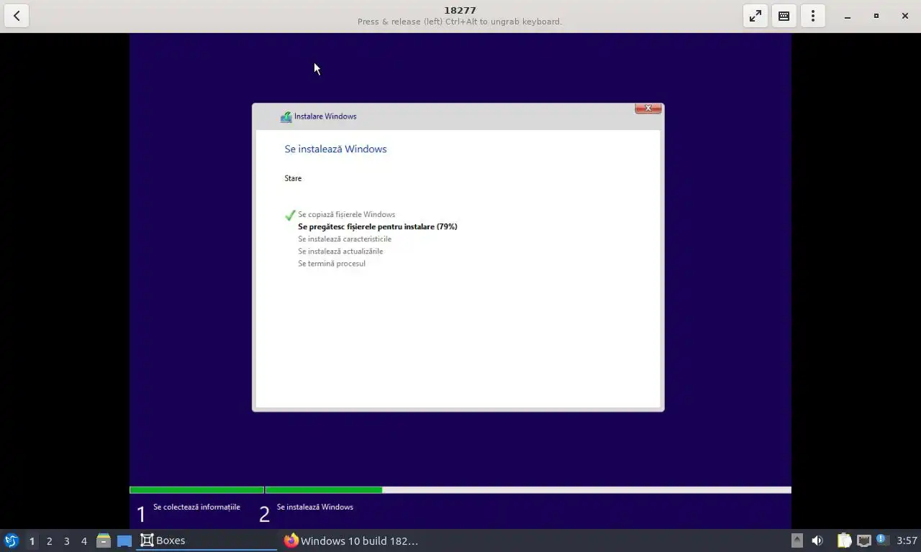Focus the Boxes taskbar entry
921x552 pixels.
[207, 540]
